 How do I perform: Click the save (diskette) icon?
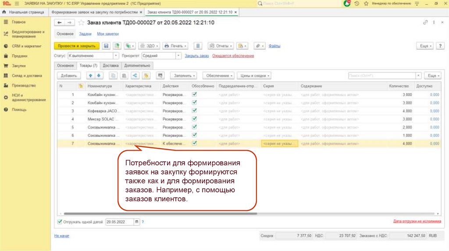(x=106, y=46)
